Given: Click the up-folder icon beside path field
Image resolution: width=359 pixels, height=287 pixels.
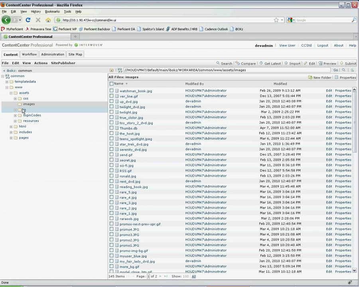Looking at the screenshot, I should [x=112, y=70].
